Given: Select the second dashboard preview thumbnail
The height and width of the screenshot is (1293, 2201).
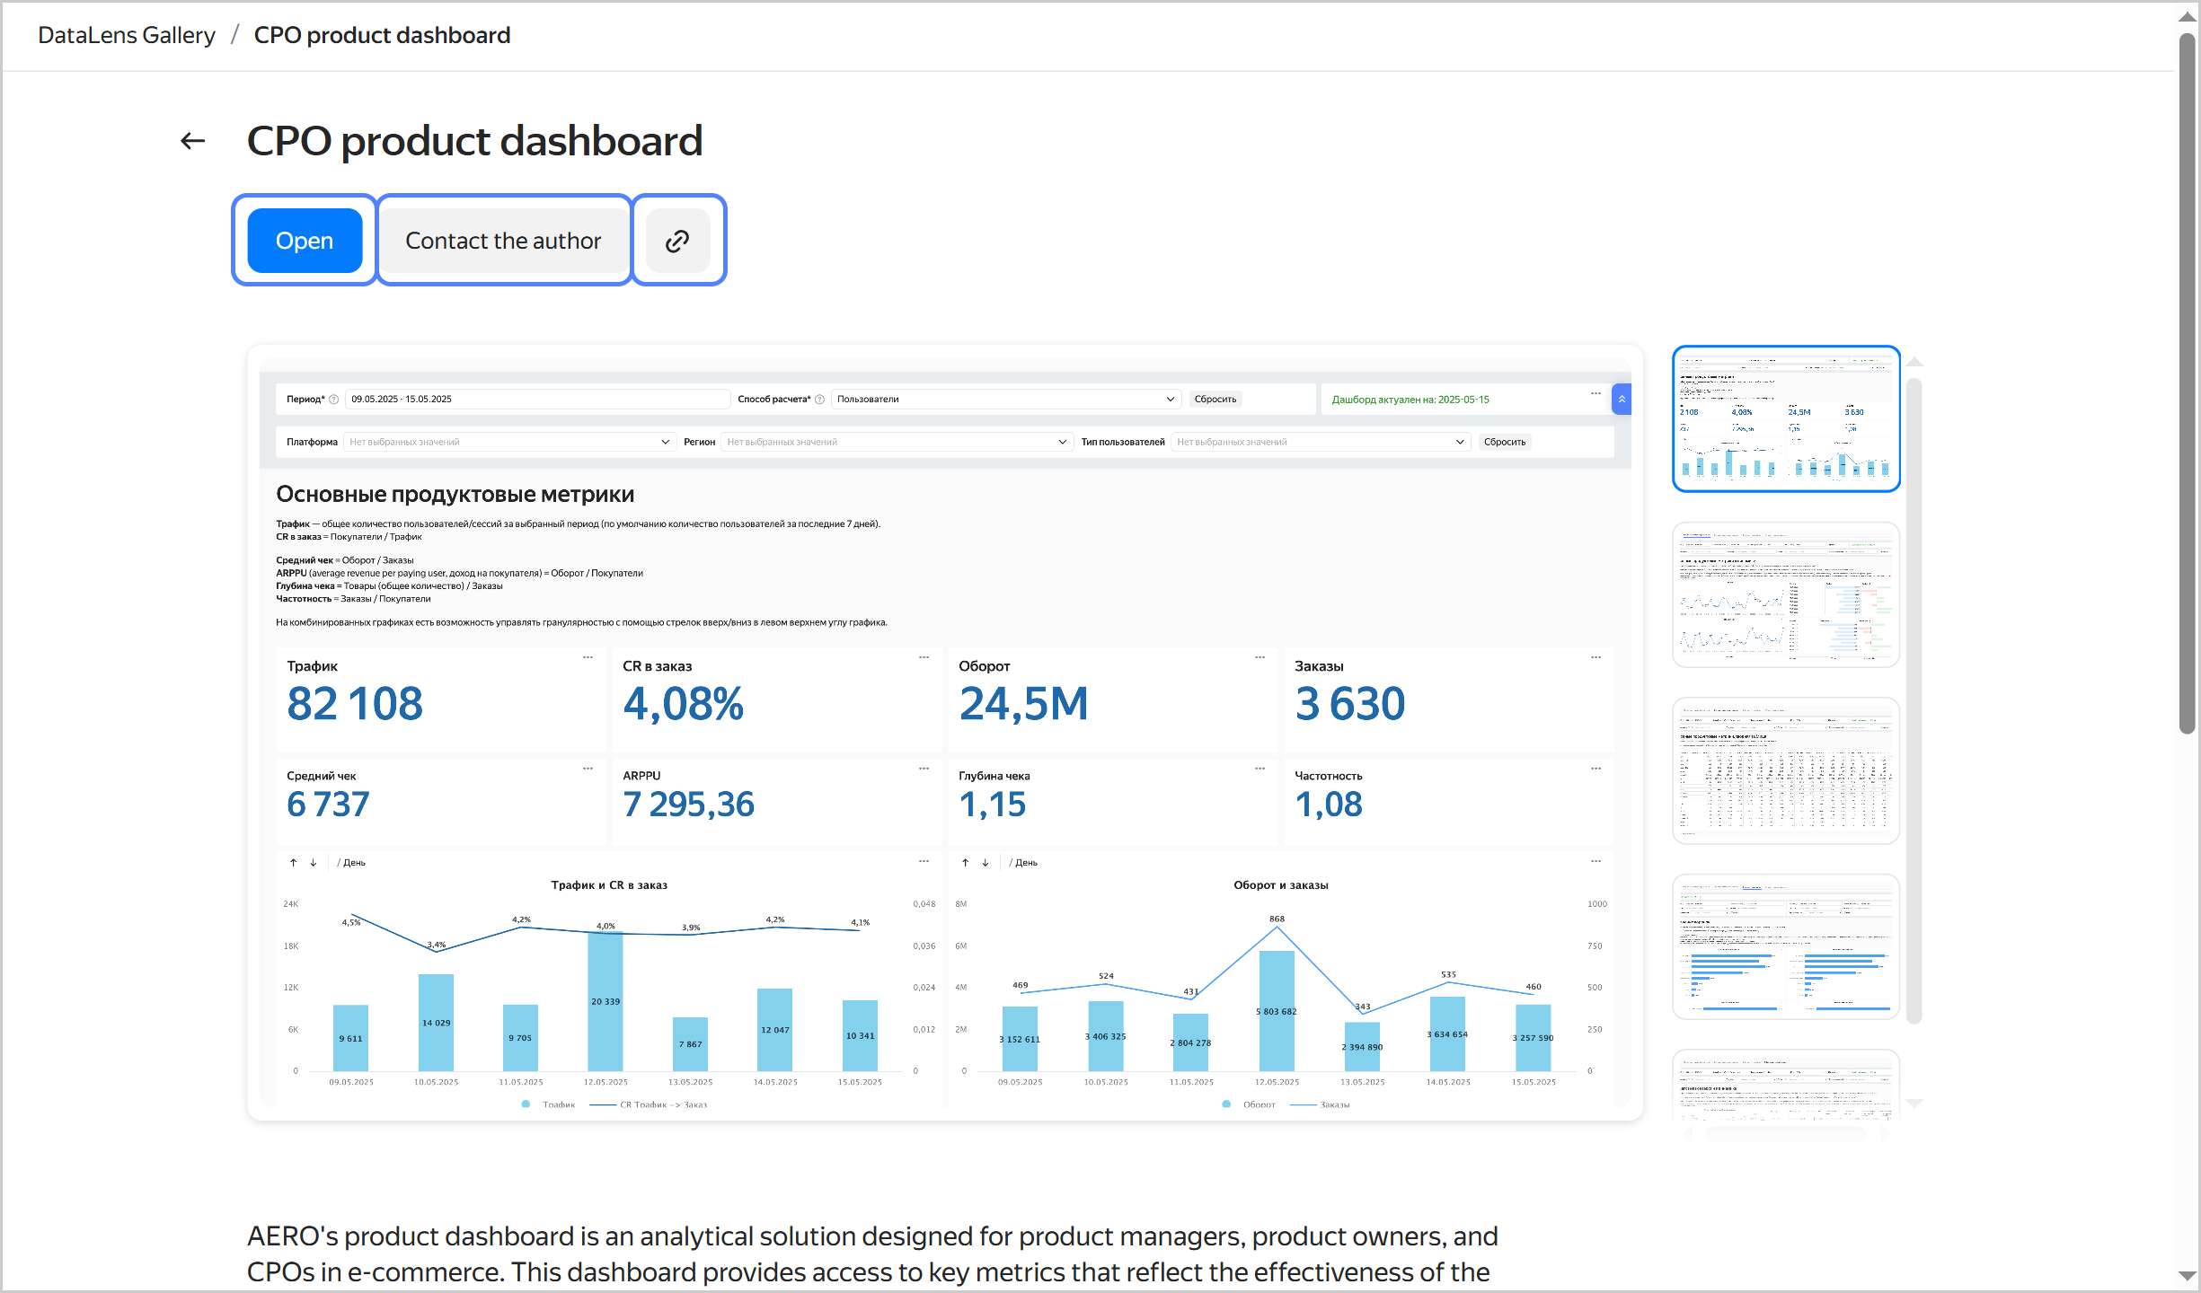Looking at the screenshot, I should pyautogui.click(x=1786, y=594).
